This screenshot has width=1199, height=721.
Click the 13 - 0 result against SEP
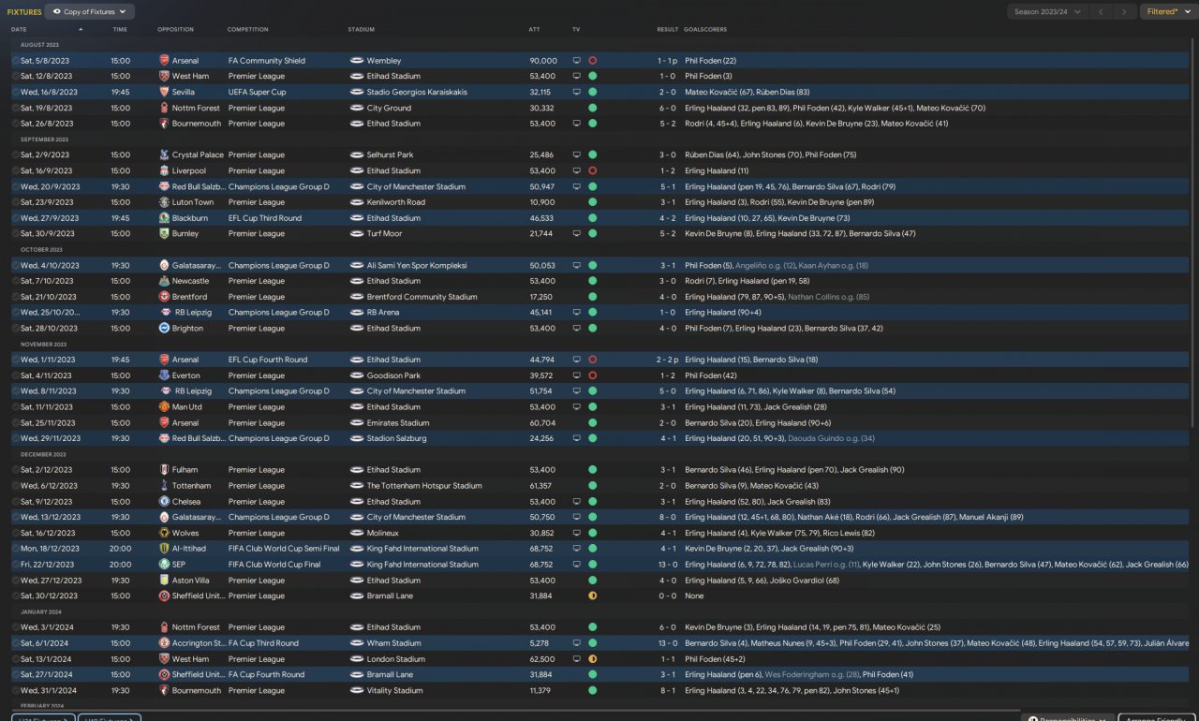[666, 565]
